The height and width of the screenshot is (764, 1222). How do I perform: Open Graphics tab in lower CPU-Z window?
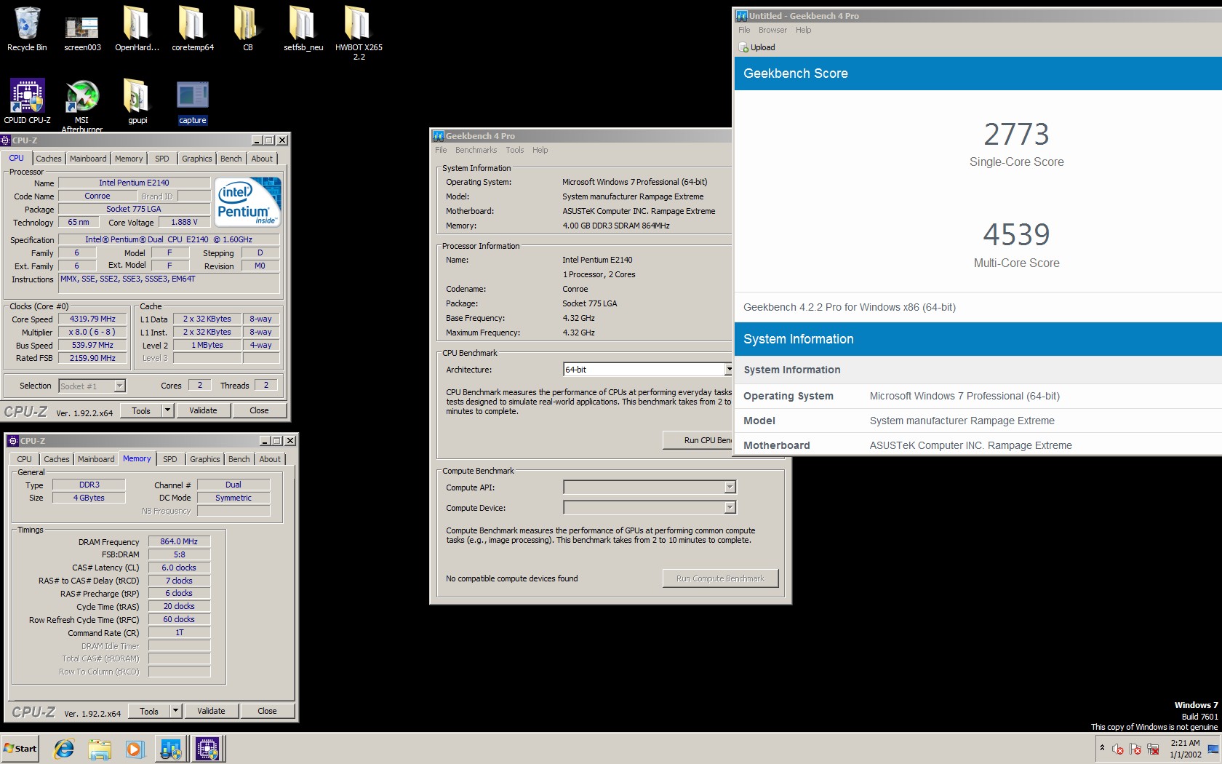[205, 459]
